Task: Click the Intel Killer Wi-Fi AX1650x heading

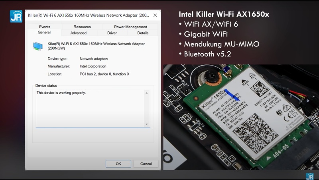Action: pyautogui.click(x=224, y=14)
